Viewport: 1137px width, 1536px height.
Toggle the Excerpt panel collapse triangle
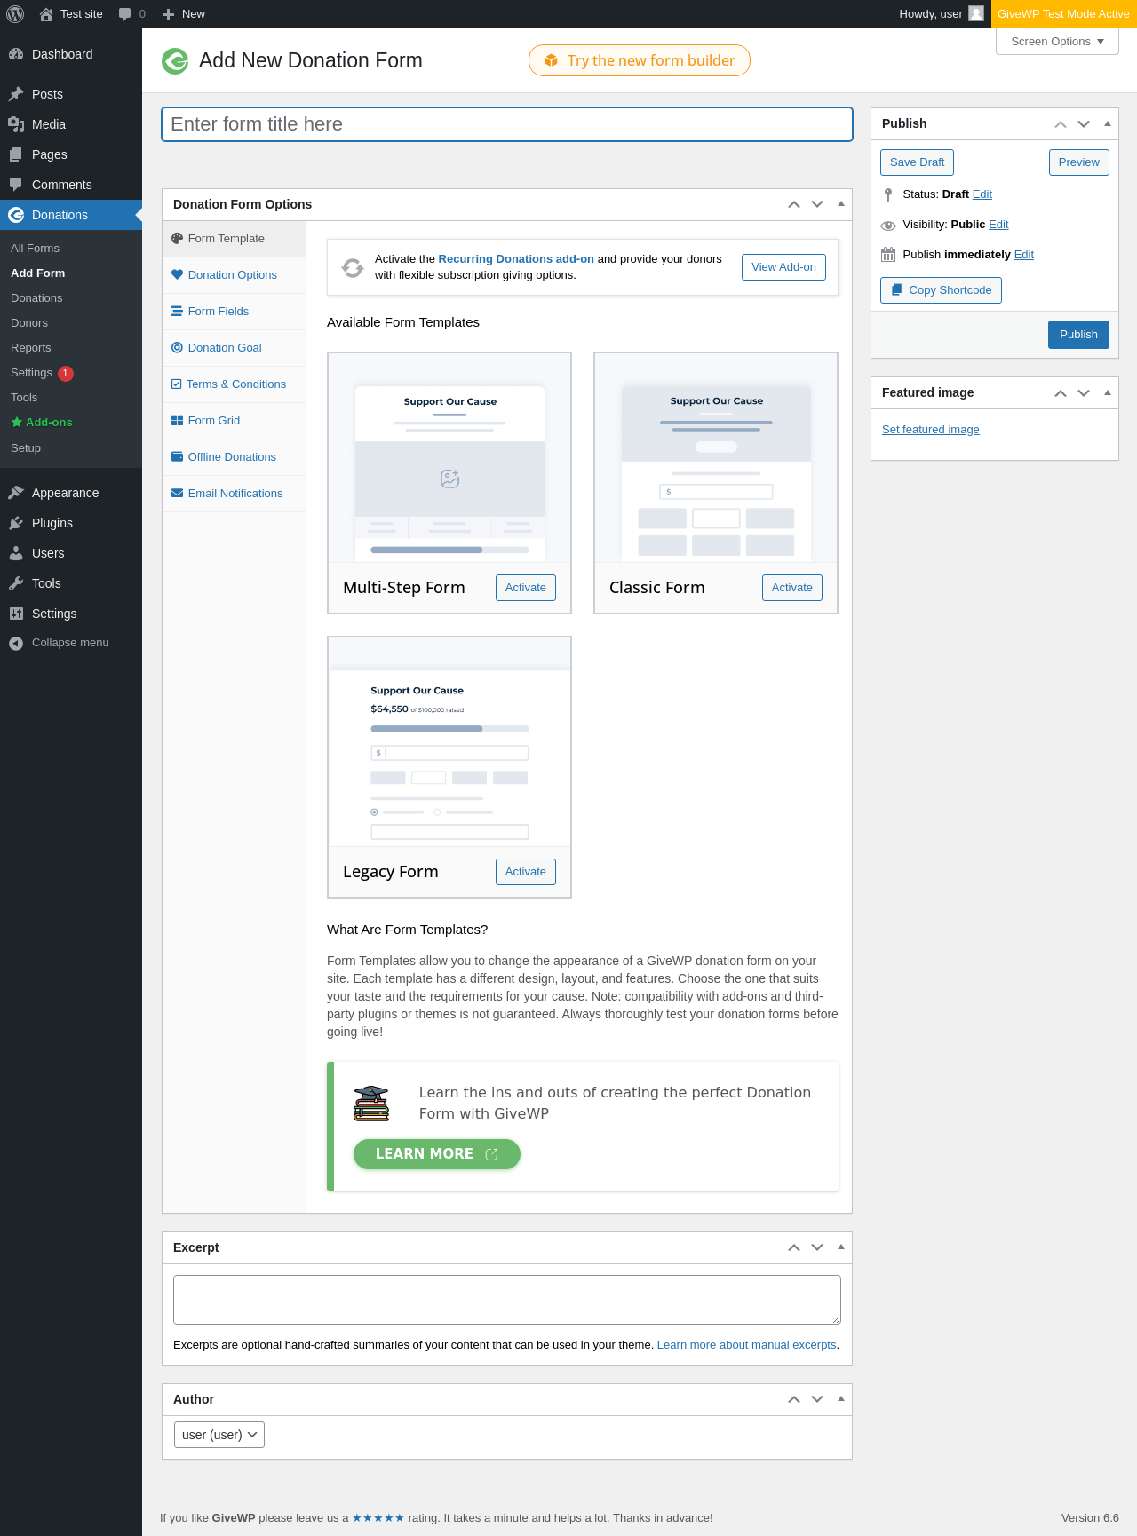click(841, 1247)
